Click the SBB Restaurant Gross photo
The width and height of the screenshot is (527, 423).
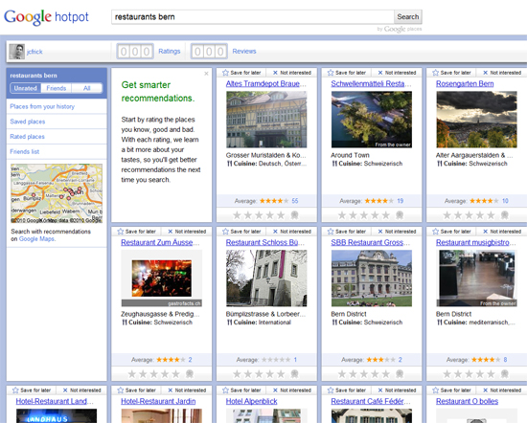pyautogui.click(x=372, y=278)
